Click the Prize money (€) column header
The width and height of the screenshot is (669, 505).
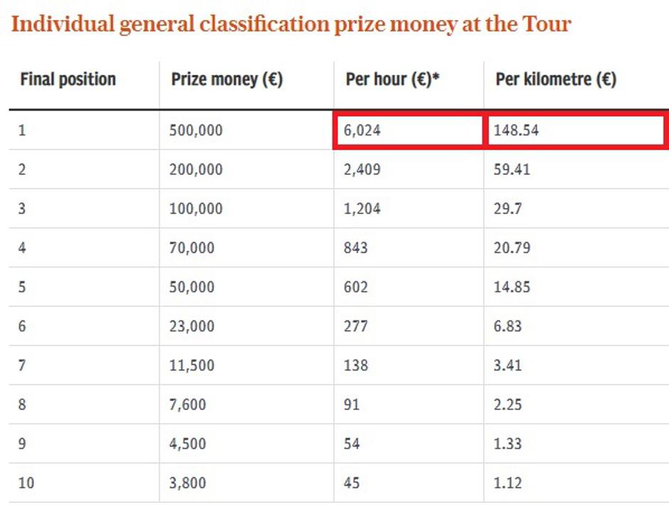click(x=227, y=79)
